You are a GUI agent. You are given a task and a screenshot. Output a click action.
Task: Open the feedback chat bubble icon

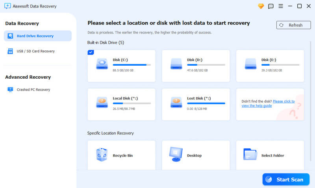271,6
